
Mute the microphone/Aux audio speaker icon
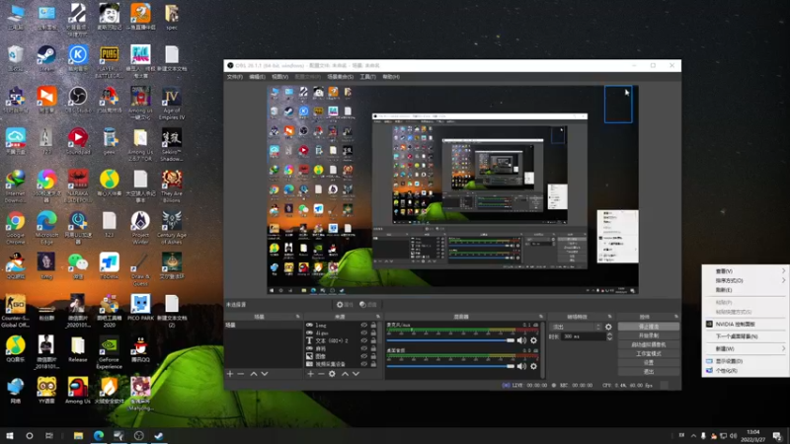[x=521, y=340]
